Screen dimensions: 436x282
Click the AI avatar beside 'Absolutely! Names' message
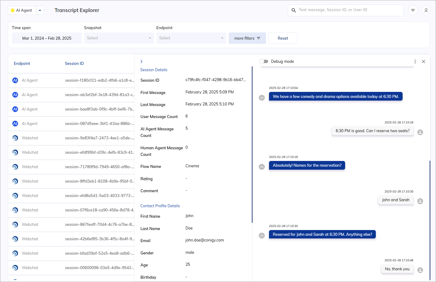(262, 167)
